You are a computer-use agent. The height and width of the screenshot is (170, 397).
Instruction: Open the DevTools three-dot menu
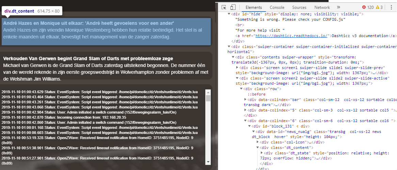392,7
